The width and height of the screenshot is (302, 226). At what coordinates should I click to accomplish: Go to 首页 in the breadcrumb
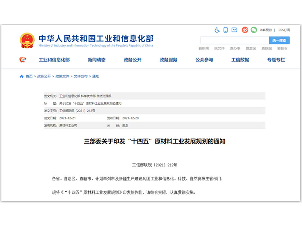click(29, 76)
